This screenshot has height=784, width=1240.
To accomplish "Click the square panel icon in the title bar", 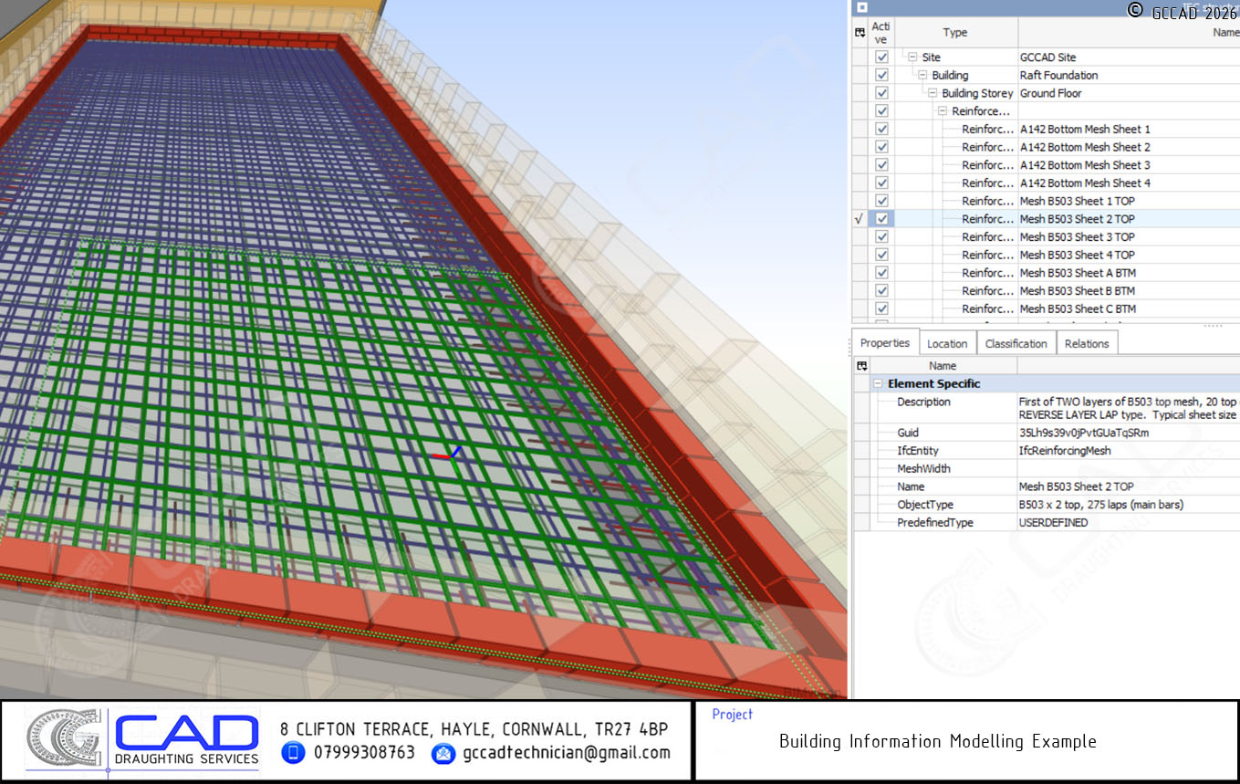I will 862,7.
